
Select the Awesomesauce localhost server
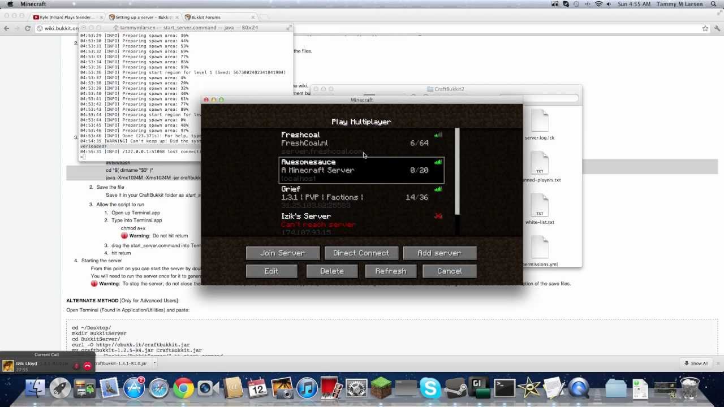pyautogui.click(x=362, y=170)
